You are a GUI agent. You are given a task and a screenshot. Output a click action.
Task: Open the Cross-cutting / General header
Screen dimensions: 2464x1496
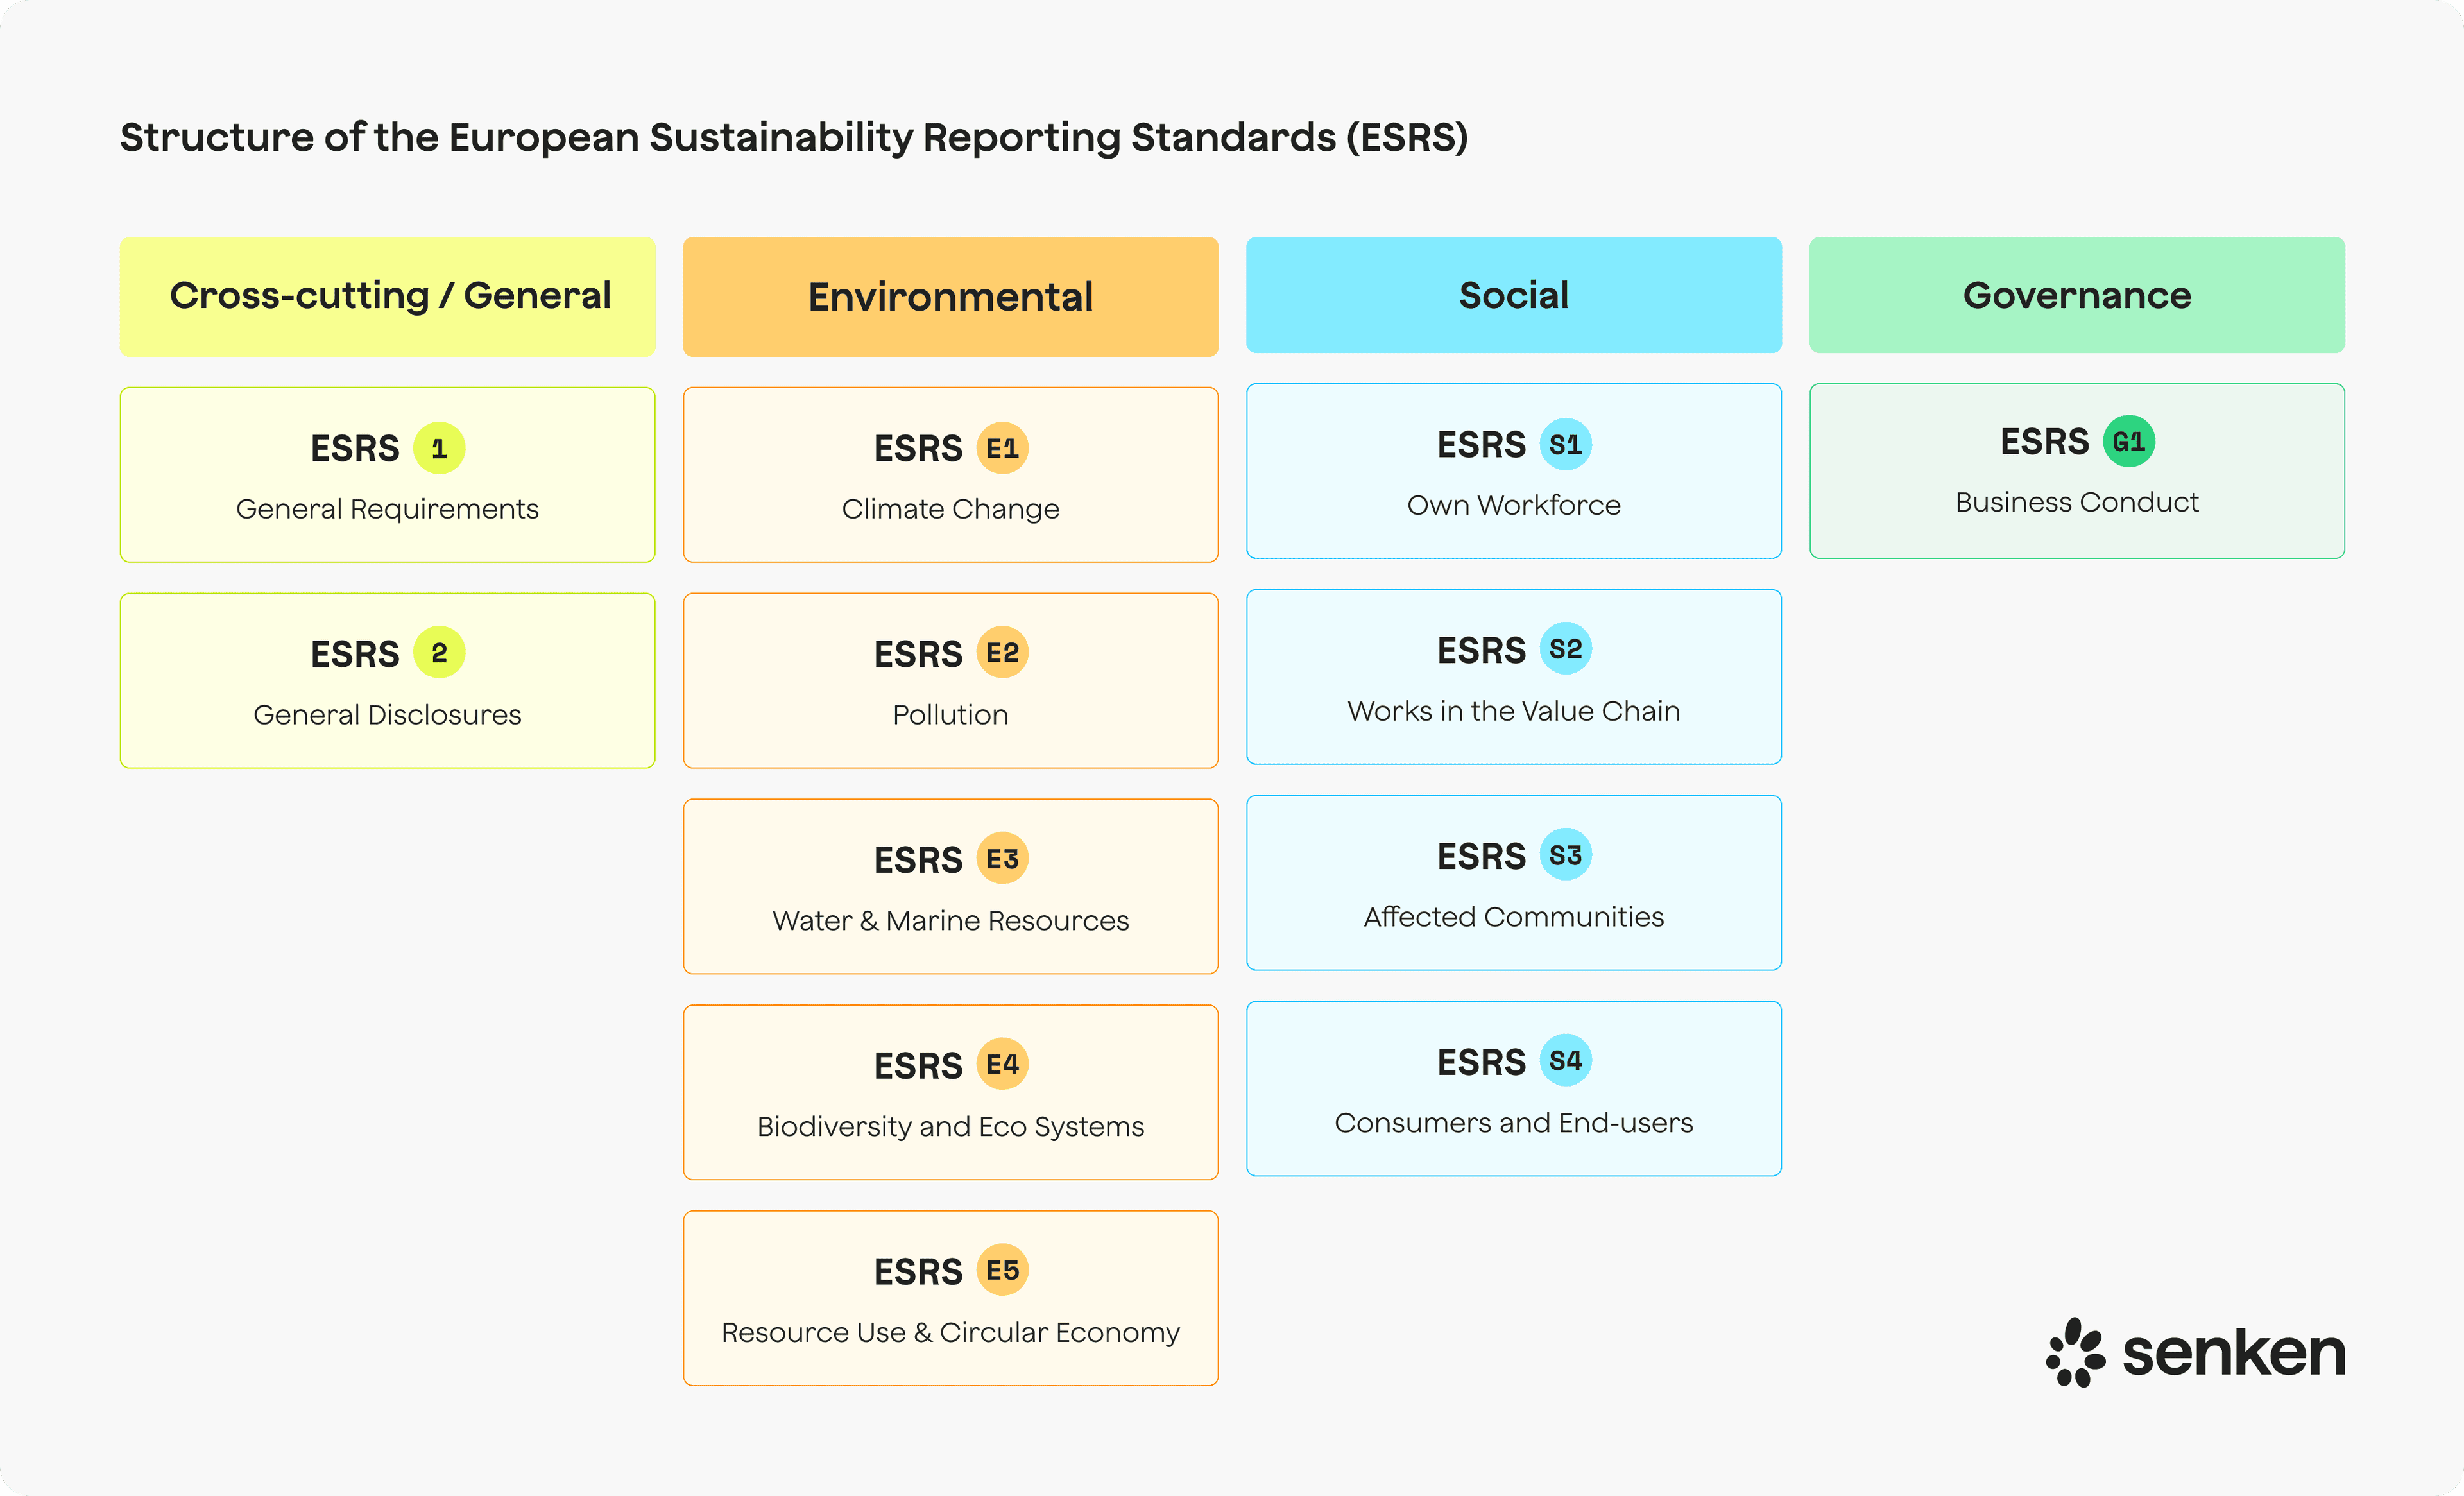tap(388, 296)
